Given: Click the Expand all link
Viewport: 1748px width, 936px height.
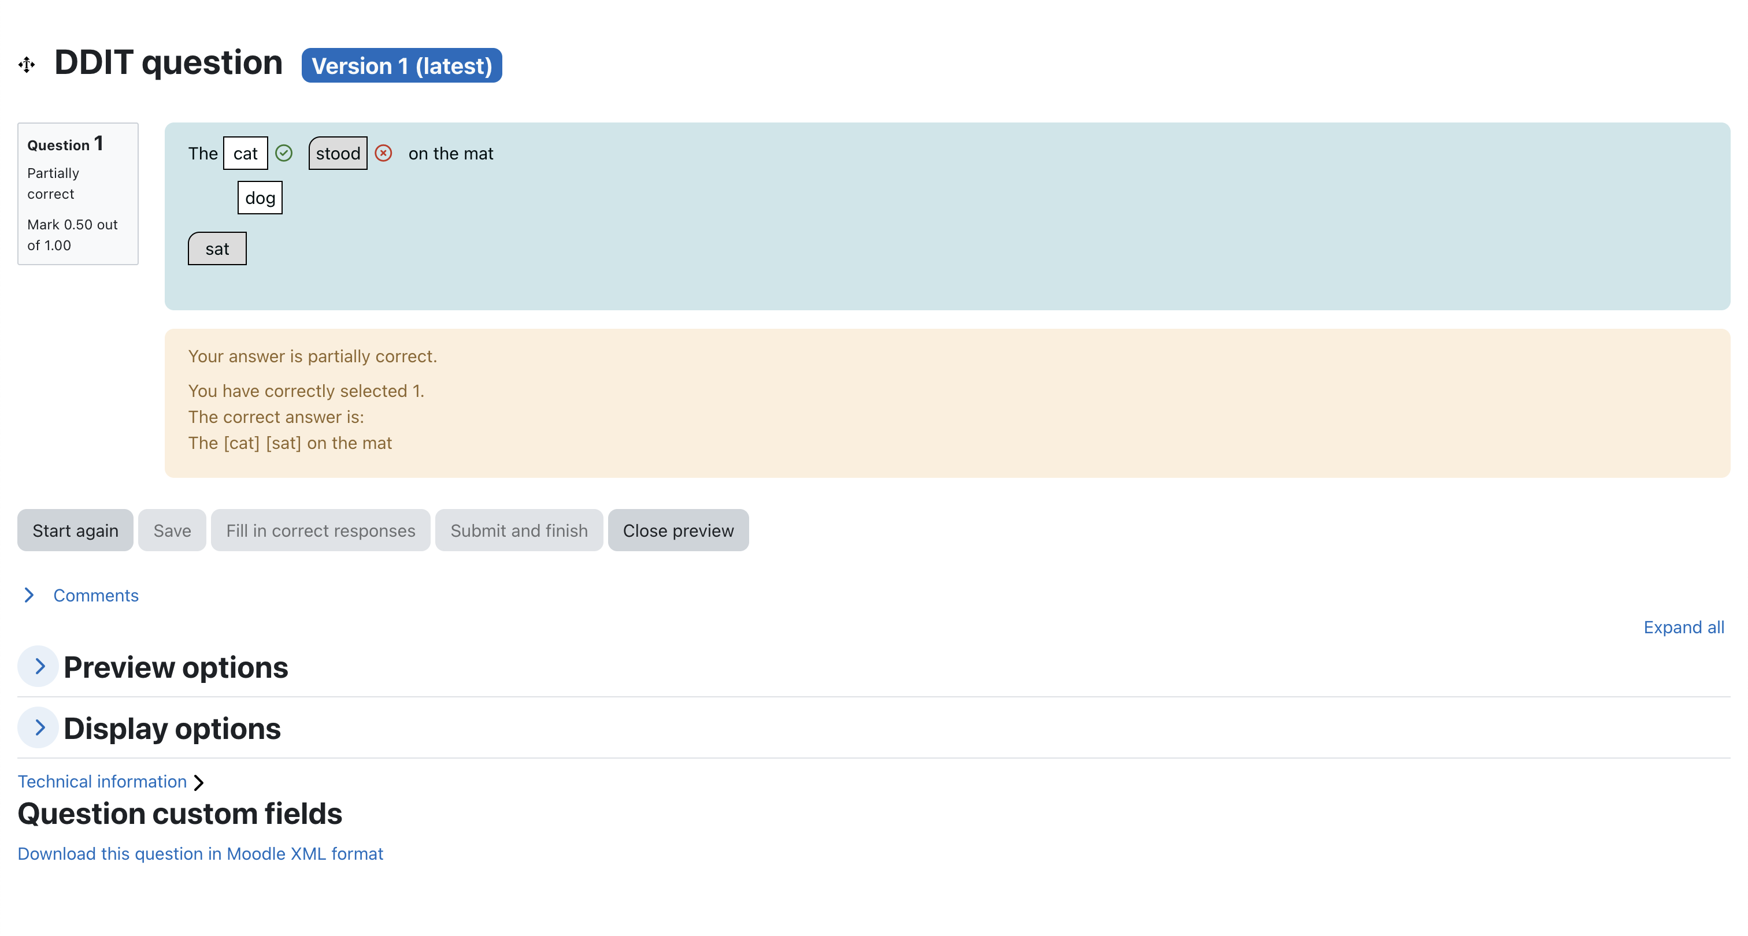Looking at the screenshot, I should click(1683, 627).
